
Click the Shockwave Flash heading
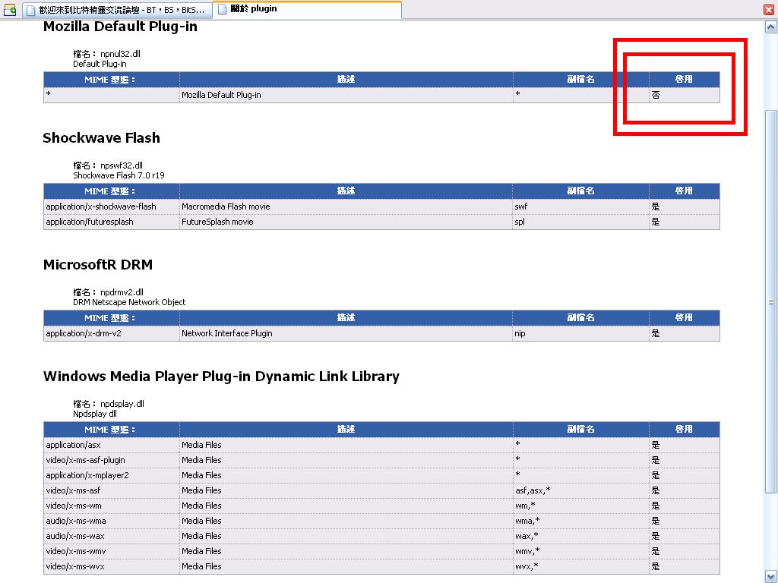click(101, 138)
